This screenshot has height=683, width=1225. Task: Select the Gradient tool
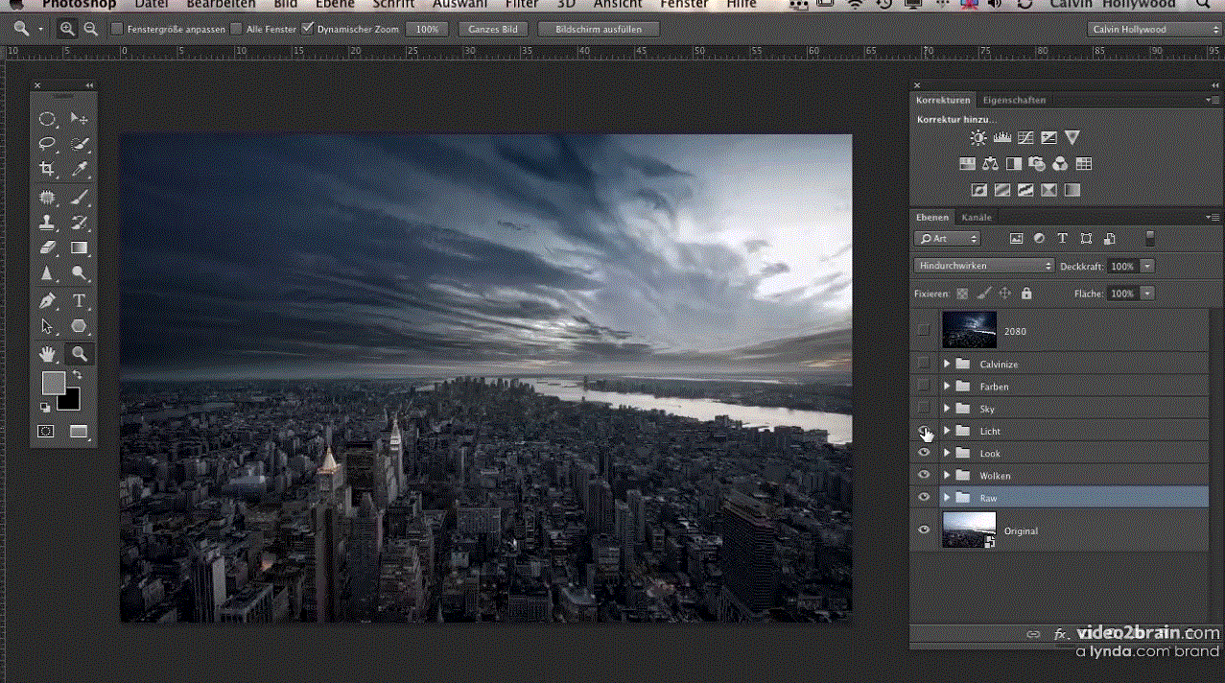pos(80,247)
